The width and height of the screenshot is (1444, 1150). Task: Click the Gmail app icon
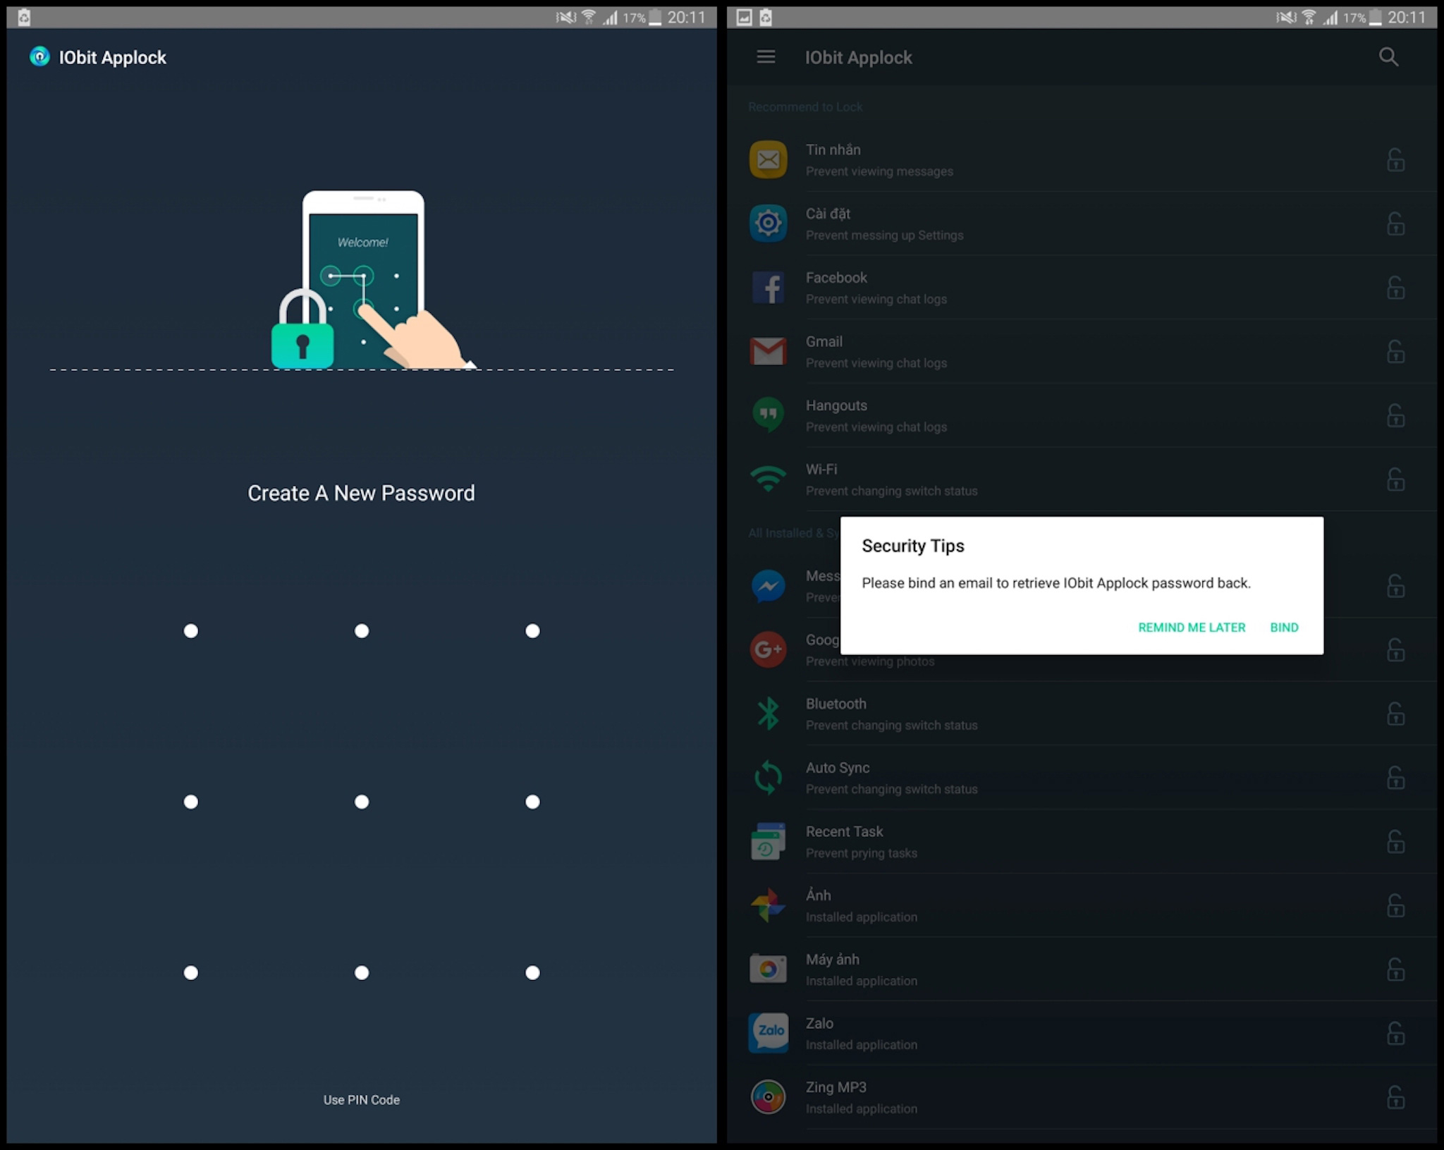(x=768, y=351)
